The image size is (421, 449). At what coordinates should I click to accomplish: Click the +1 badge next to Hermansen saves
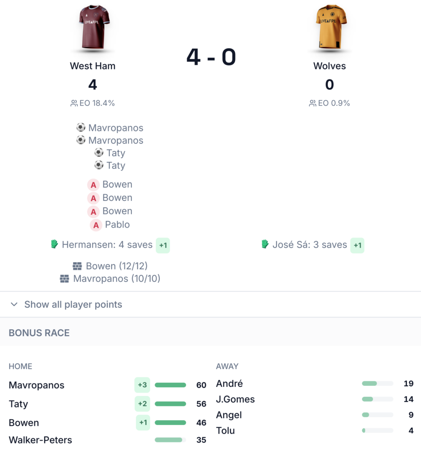pos(163,245)
